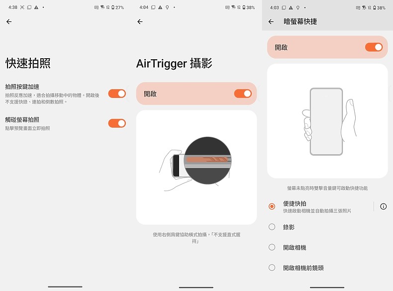Tap the 暗螢幕快捷 header title

pos(300,21)
